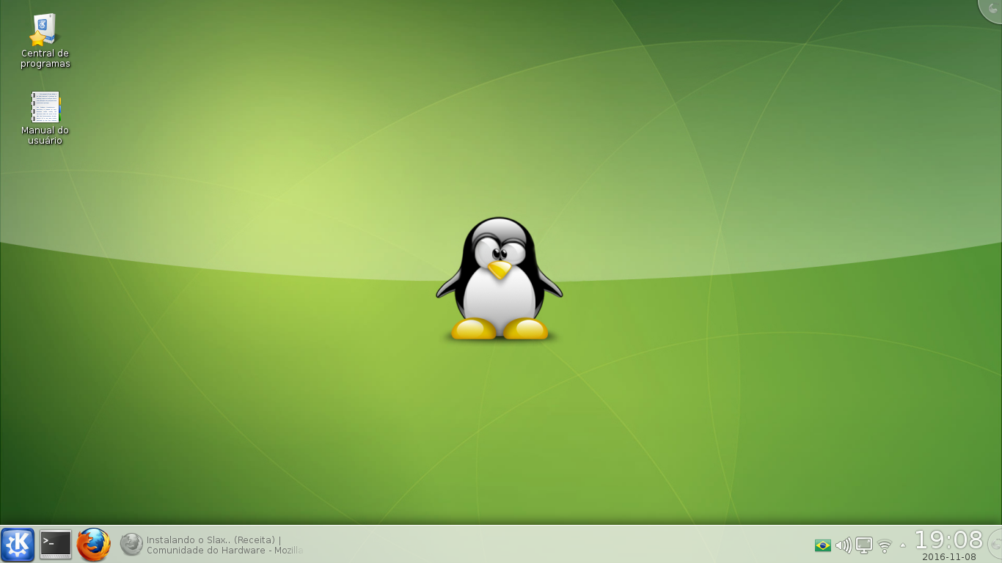Open desktop toolbox in the top corner
1002x563 pixels.
point(992,10)
